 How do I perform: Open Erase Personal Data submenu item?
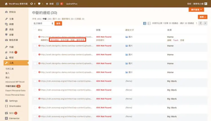tap(15, 95)
